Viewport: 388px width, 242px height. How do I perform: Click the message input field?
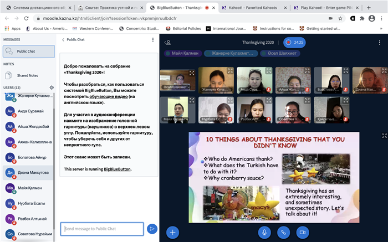102,228
